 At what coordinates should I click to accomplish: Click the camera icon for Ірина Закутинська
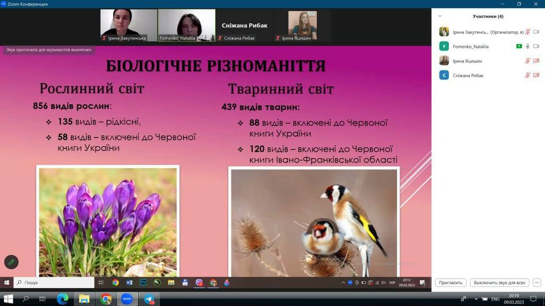(x=536, y=32)
